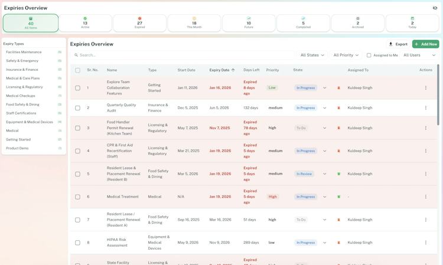
Task: Switch to This Month summary tab
Action: coord(194,23)
